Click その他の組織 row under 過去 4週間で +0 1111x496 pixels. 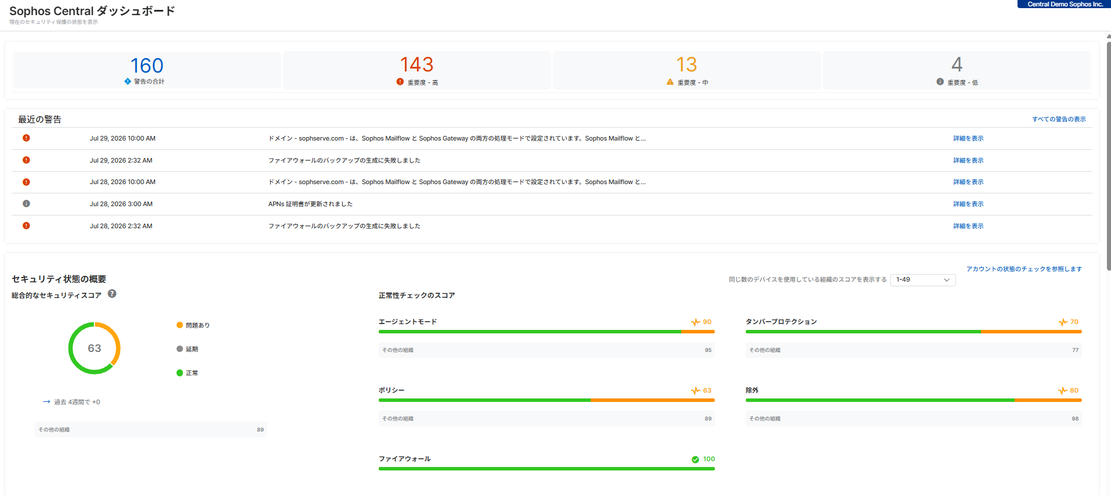coord(151,430)
